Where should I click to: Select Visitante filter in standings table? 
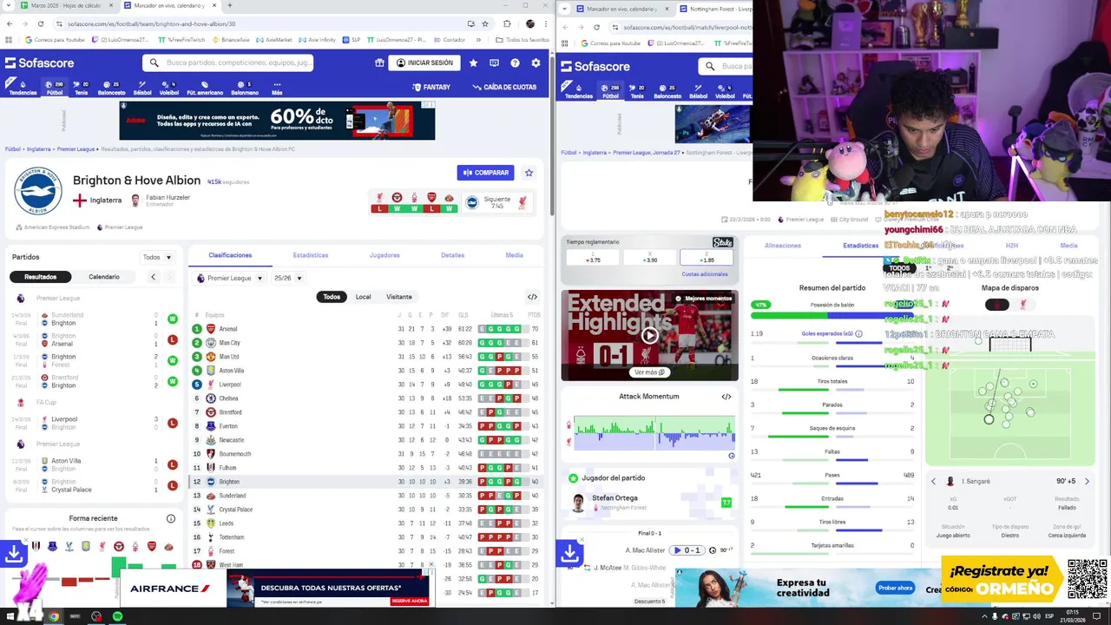pyautogui.click(x=399, y=297)
